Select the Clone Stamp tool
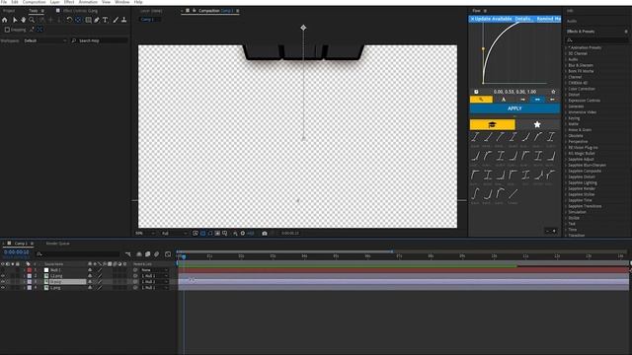Image resolution: width=632 pixels, height=355 pixels. point(124,20)
